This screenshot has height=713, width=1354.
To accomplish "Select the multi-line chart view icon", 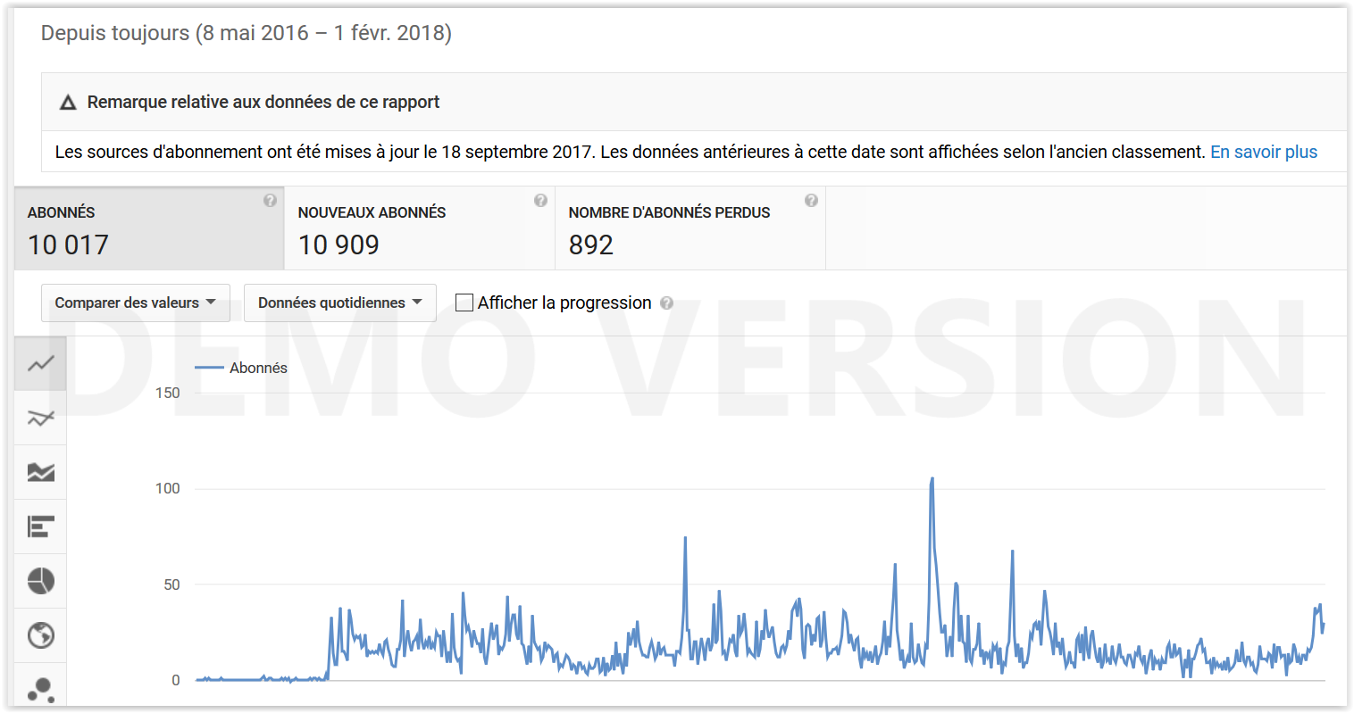I will 40,418.
